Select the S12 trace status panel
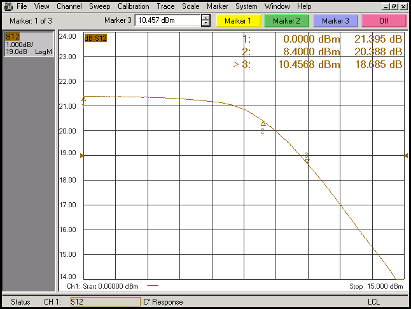 [29, 44]
